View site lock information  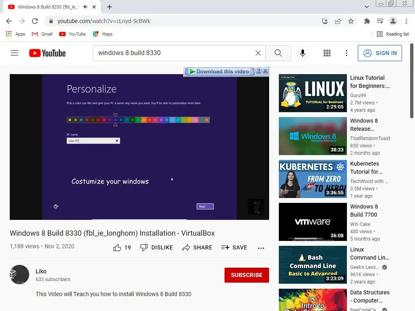[x=51, y=21]
